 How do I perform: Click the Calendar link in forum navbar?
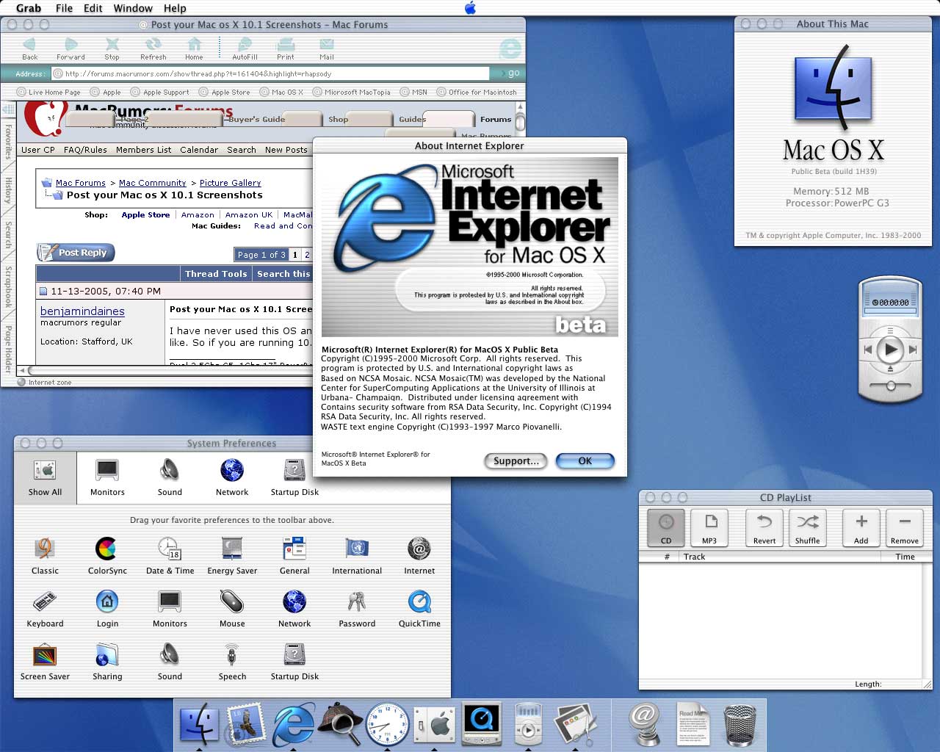point(199,150)
